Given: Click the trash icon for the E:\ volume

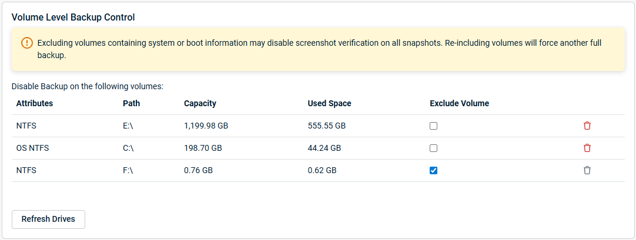Looking at the screenshot, I should (x=587, y=126).
